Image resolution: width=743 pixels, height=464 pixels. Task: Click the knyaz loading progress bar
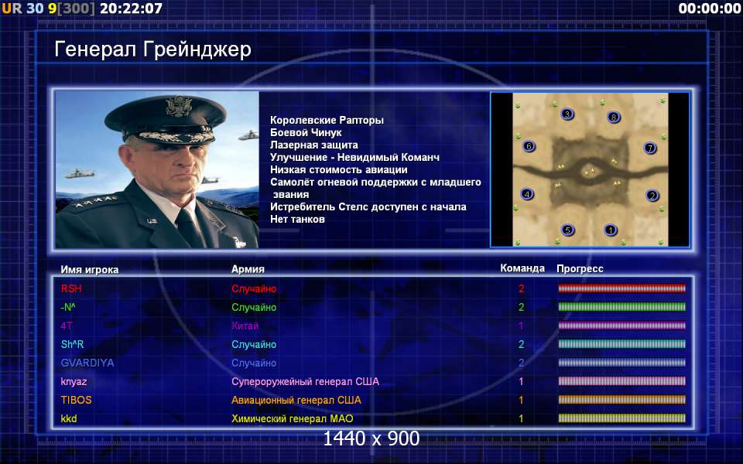pos(621,381)
